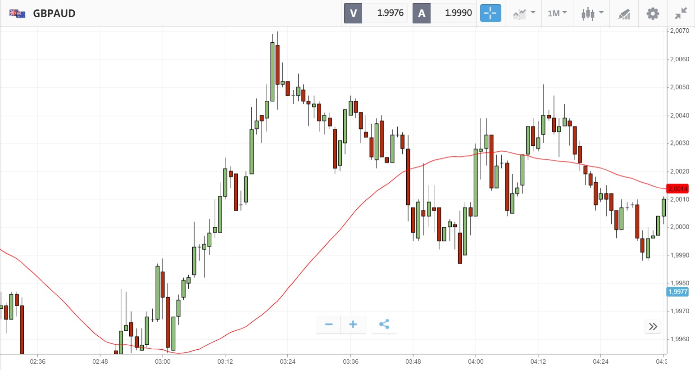Select the drawing tools pencil icon
Viewport: 695px width, 370px height.
coord(624,14)
